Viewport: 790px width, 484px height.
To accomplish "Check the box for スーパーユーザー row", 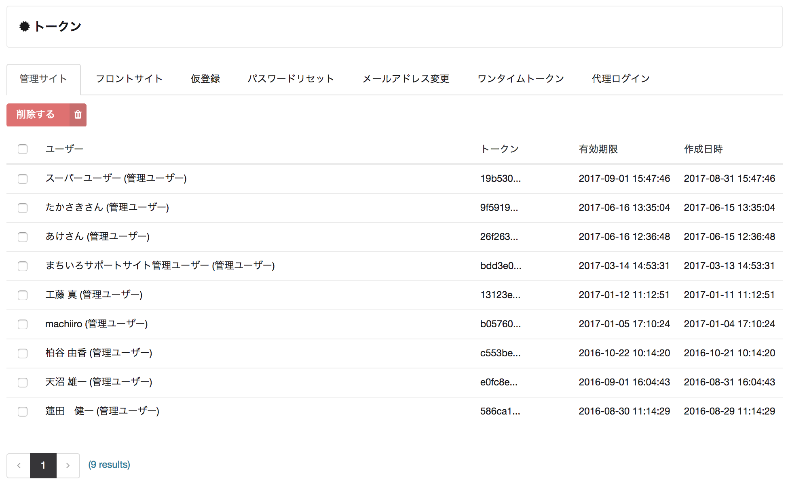I will tap(23, 179).
